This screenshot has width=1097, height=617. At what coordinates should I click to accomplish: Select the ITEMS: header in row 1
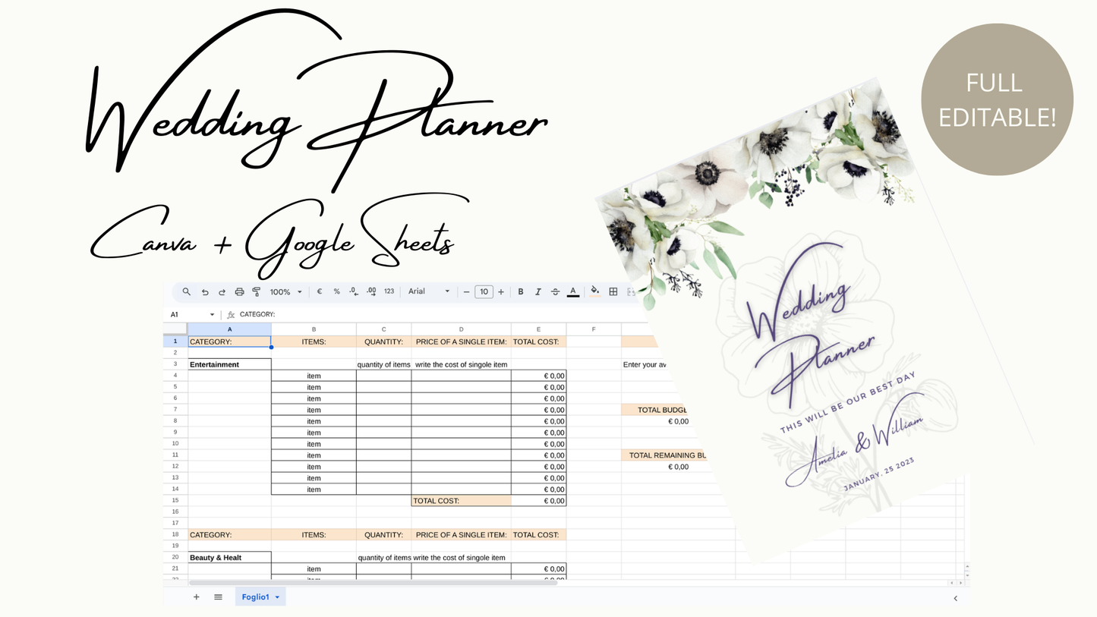[314, 342]
